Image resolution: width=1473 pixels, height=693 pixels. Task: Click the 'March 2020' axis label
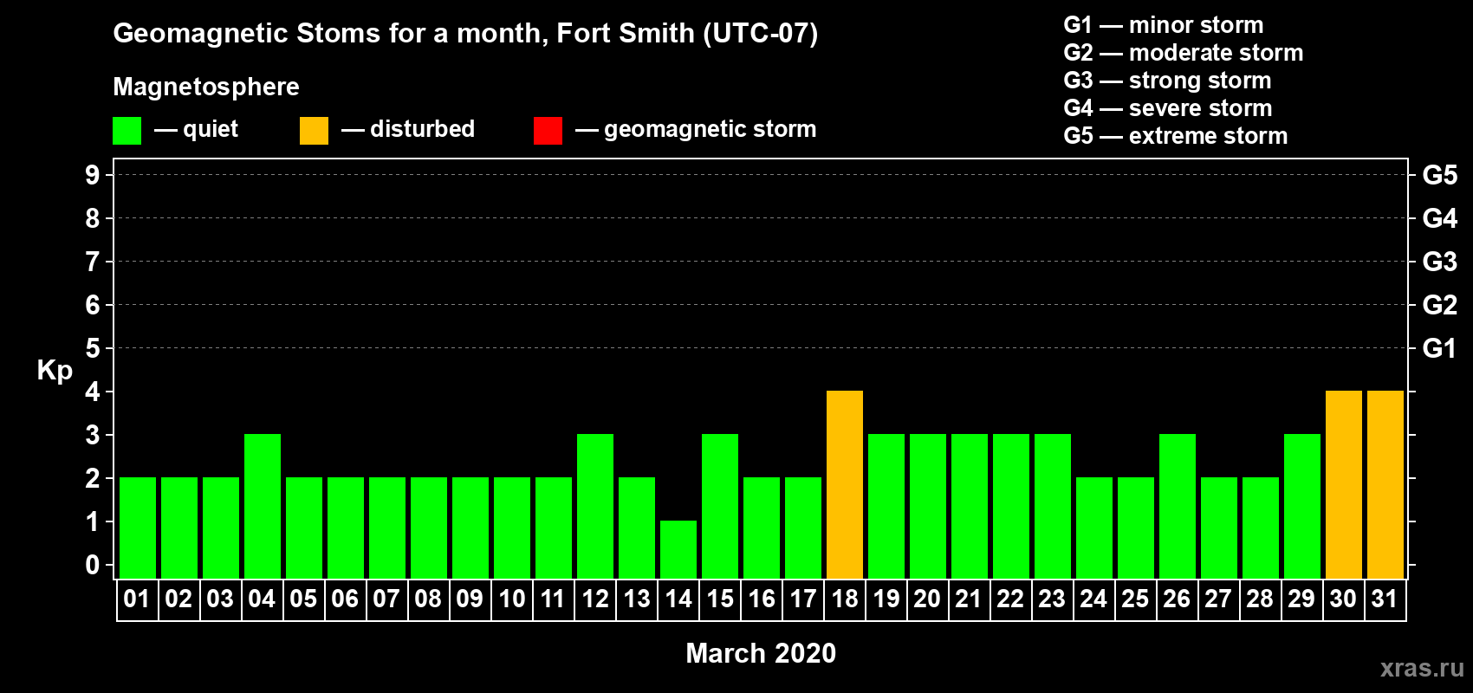click(x=761, y=653)
